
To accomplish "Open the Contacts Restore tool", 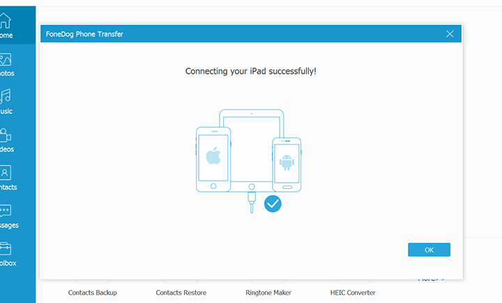I will [x=181, y=293].
